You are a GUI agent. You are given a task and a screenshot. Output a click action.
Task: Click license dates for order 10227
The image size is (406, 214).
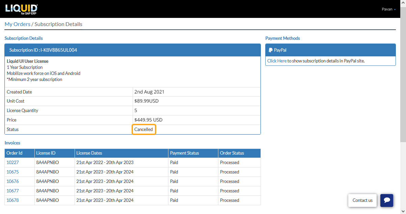105,162
